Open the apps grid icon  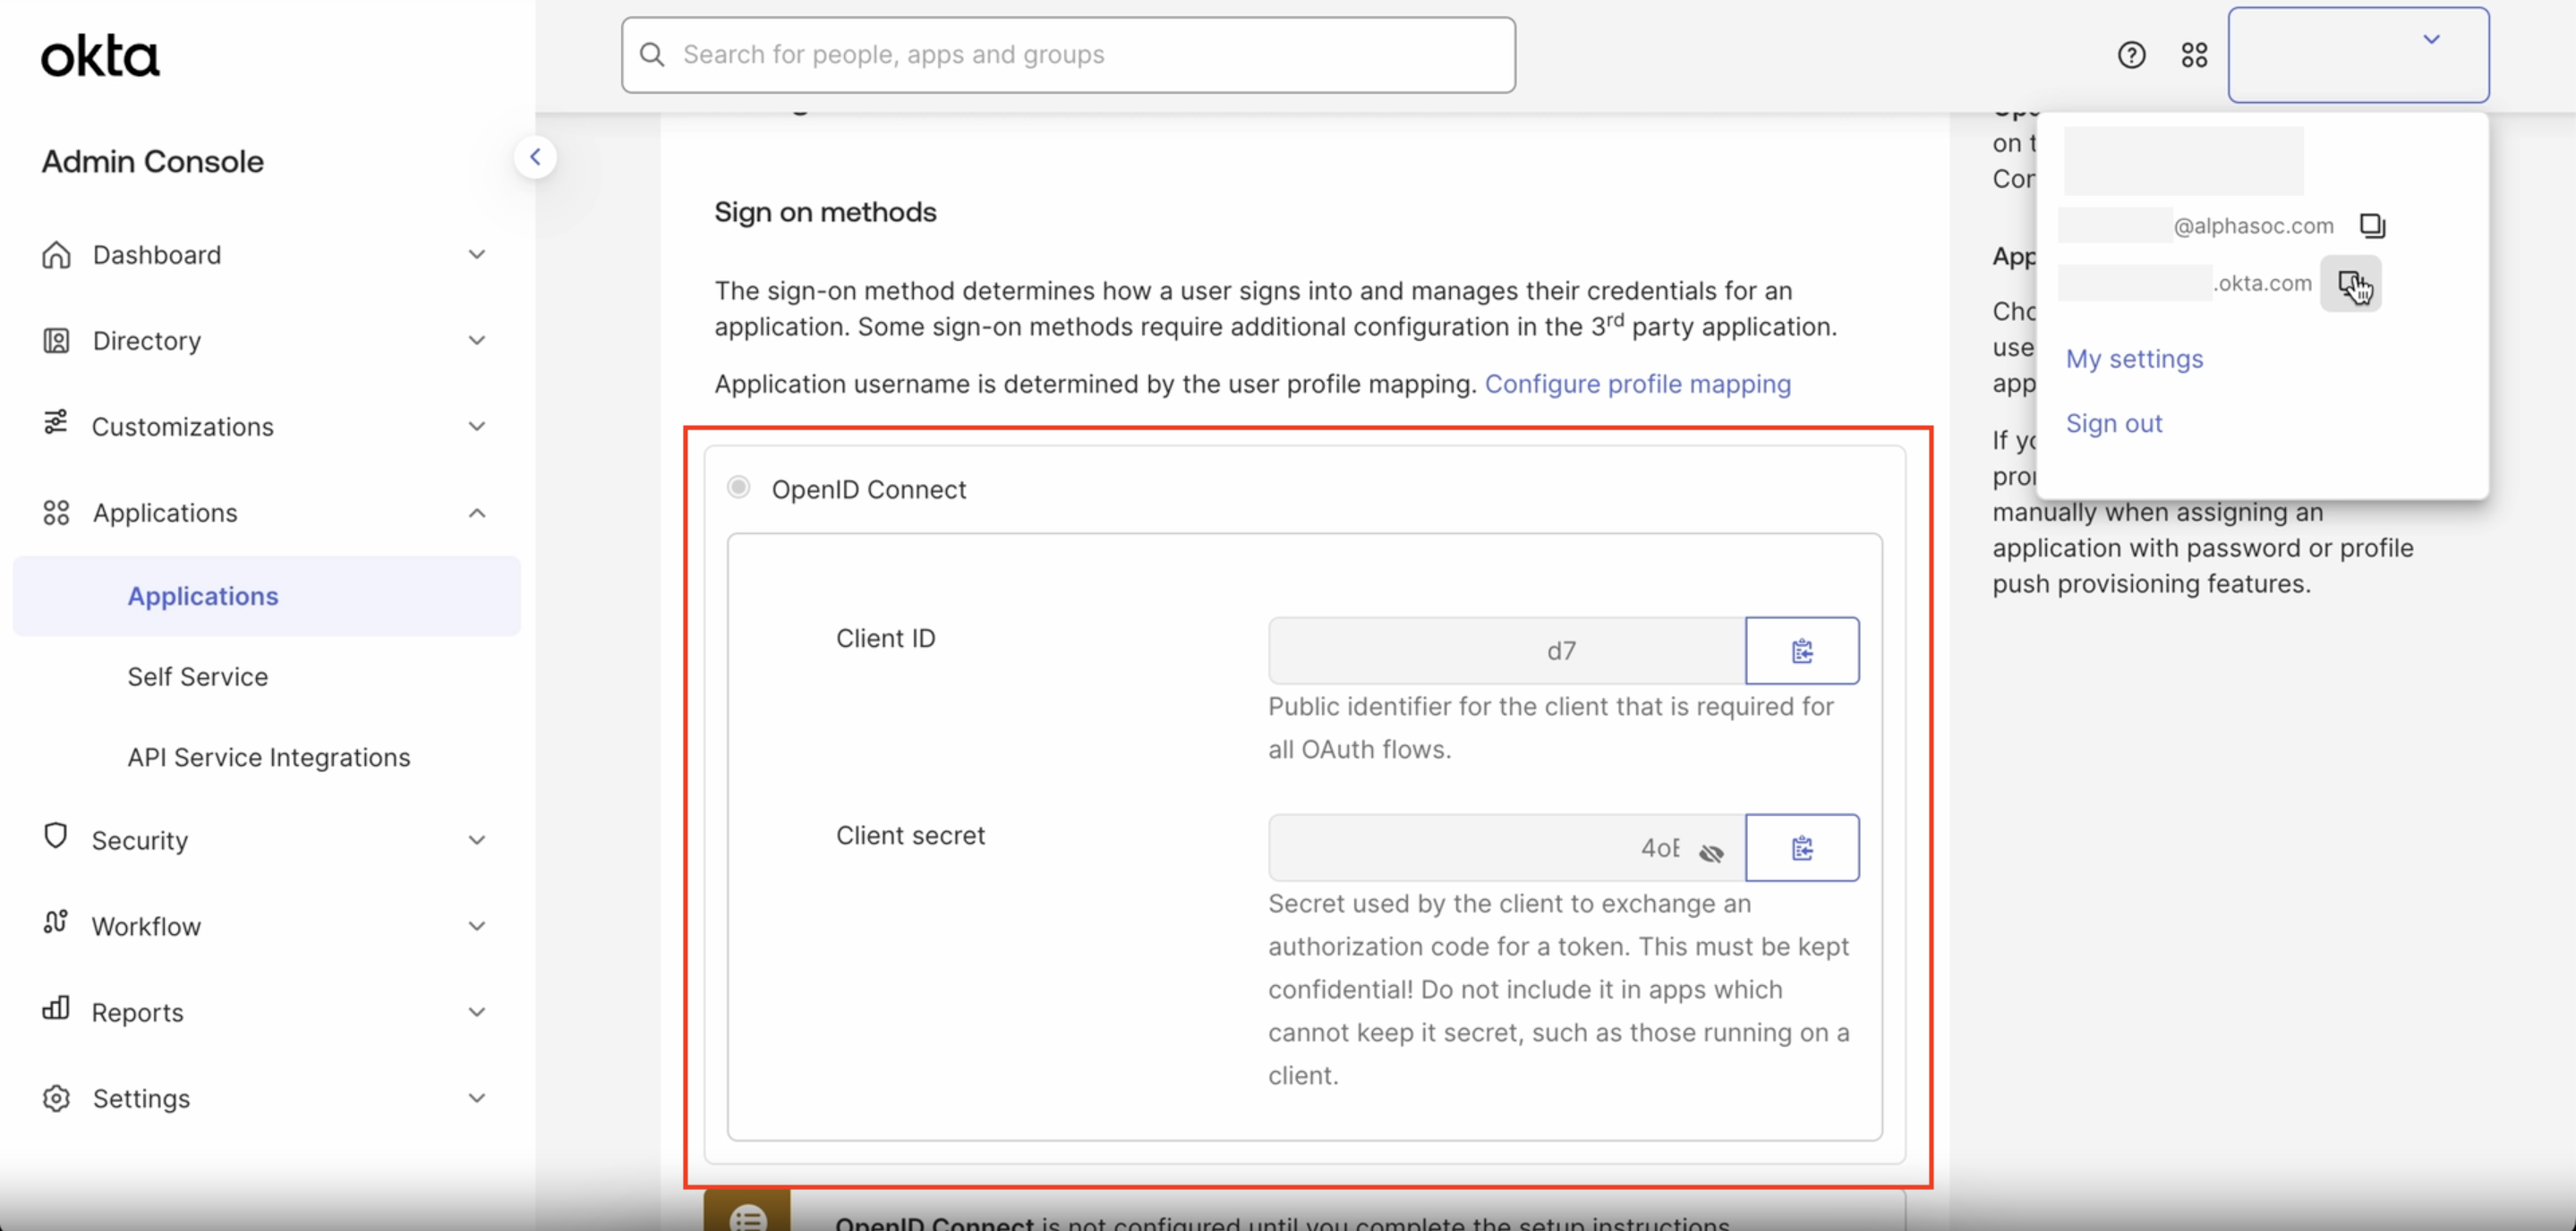point(2194,55)
